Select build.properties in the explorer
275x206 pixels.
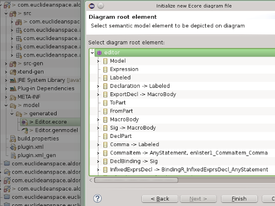[38, 139]
